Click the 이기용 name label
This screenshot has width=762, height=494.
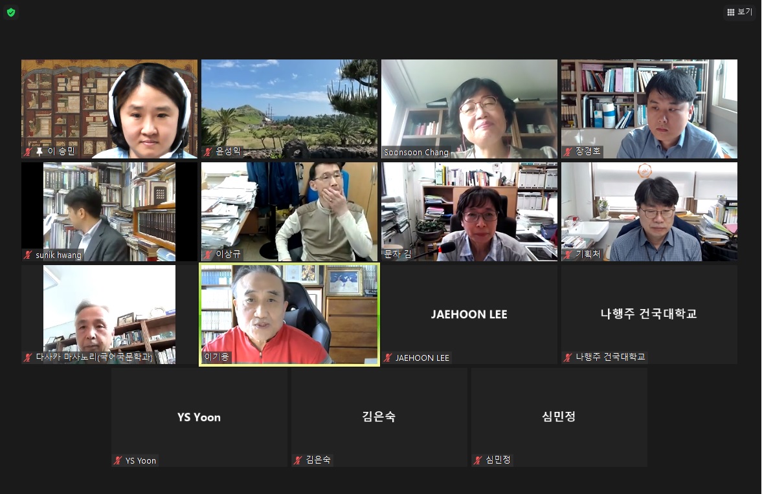[216, 357]
